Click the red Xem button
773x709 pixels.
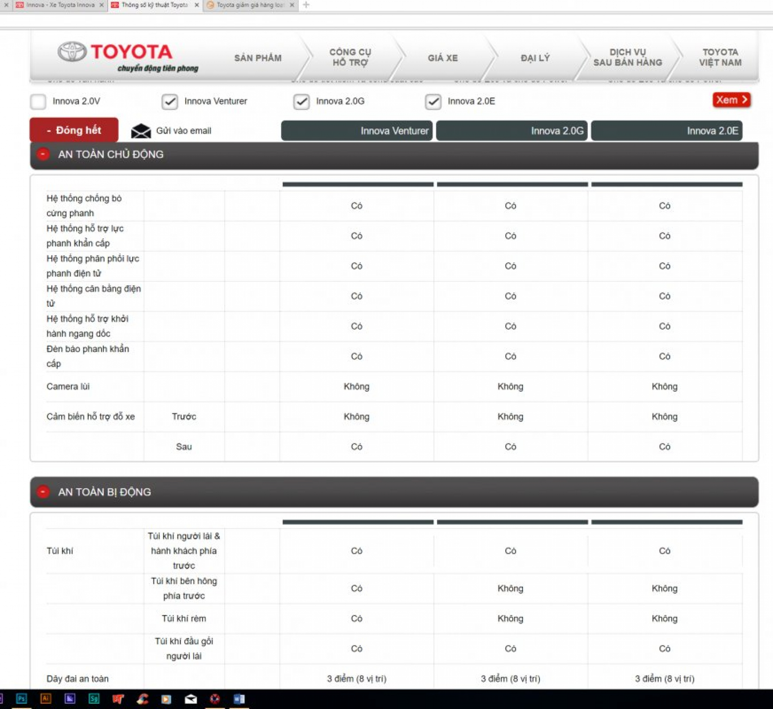point(732,100)
